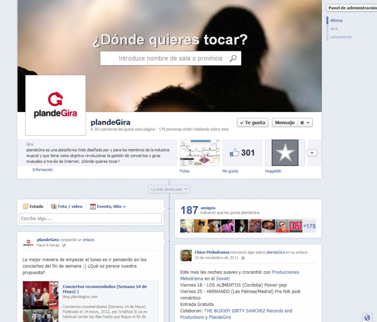The height and width of the screenshot is (322, 377).
Task: Open the plandeGira author link in the post
Action: 47,240
